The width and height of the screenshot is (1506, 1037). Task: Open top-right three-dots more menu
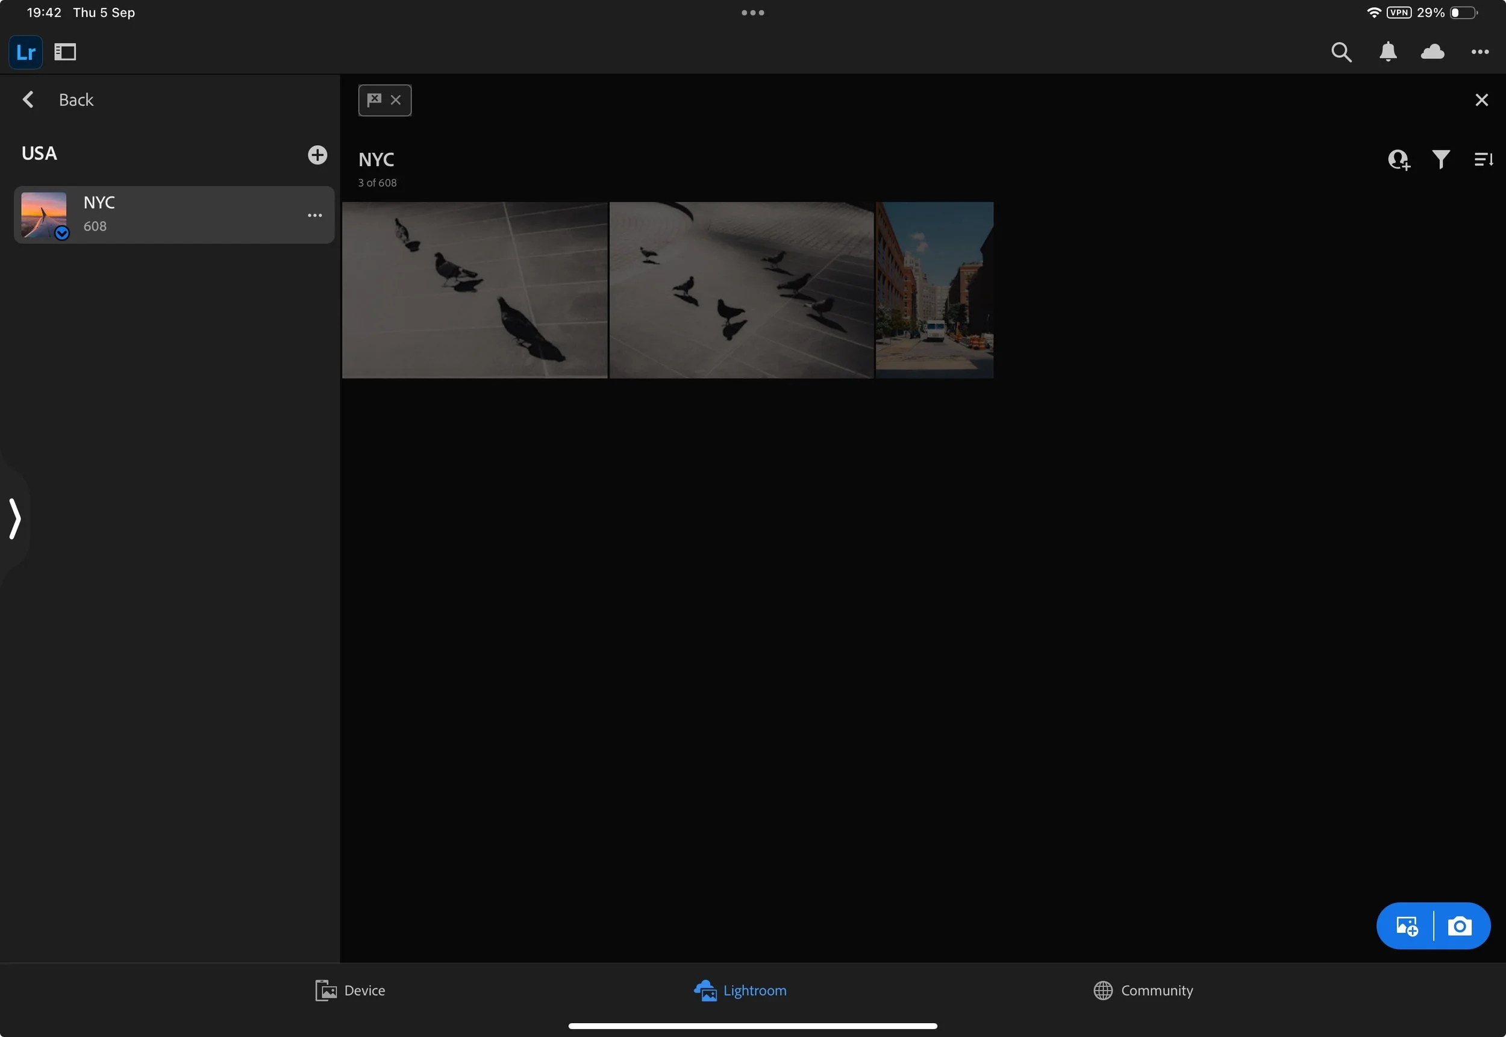point(1480,52)
